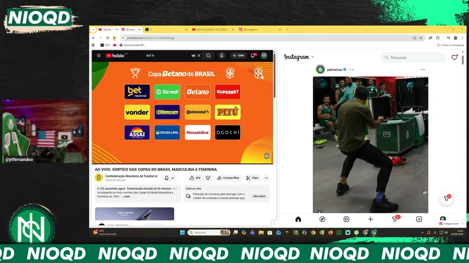Start YouTube voice search with microphone
The image size is (469, 263).
coord(221,56)
